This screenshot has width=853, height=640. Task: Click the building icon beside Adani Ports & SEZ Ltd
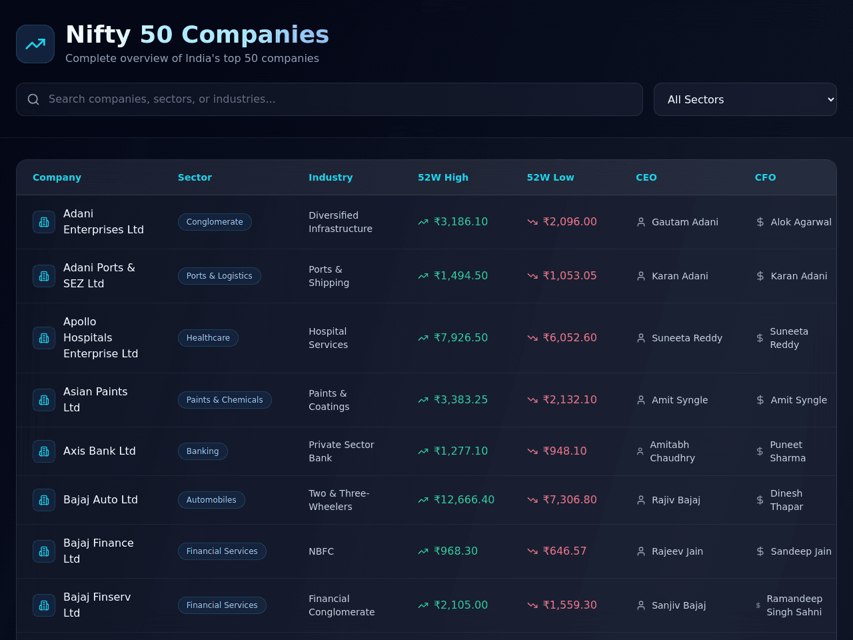(x=44, y=276)
